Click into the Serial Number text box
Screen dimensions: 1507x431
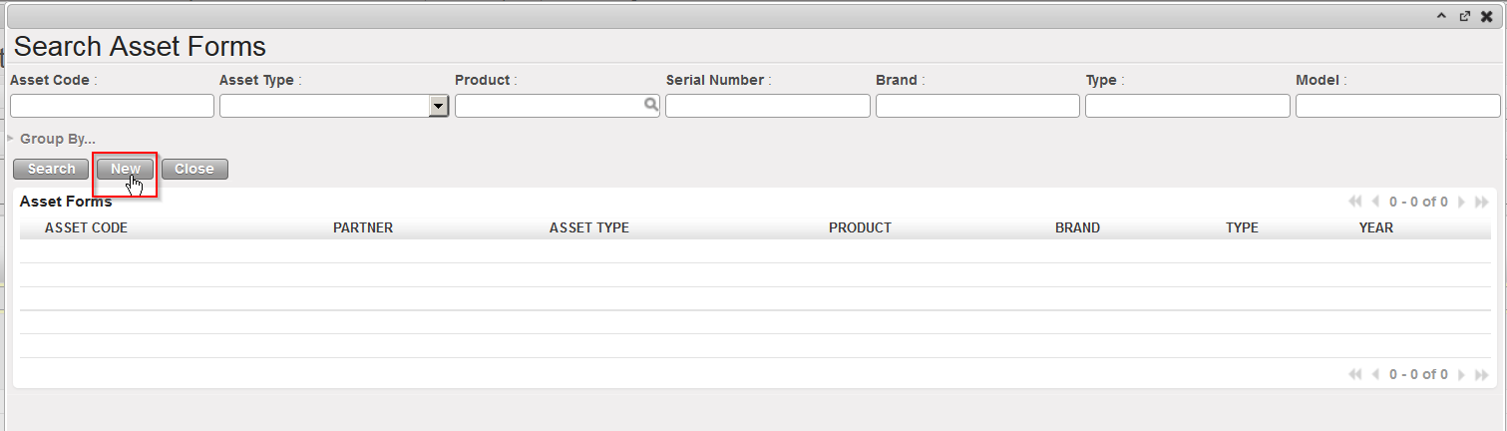tap(767, 106)
